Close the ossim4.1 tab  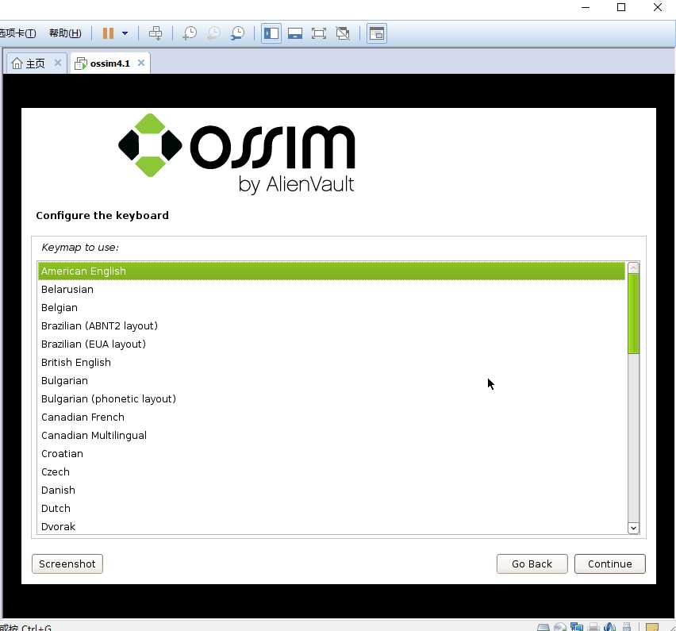coord(141,63)
